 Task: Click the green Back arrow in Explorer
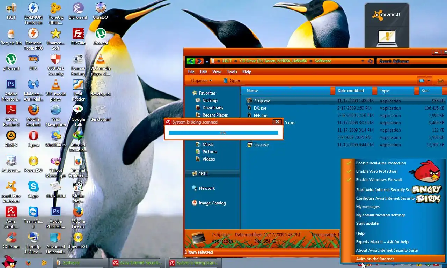click(x=190, y=61)
